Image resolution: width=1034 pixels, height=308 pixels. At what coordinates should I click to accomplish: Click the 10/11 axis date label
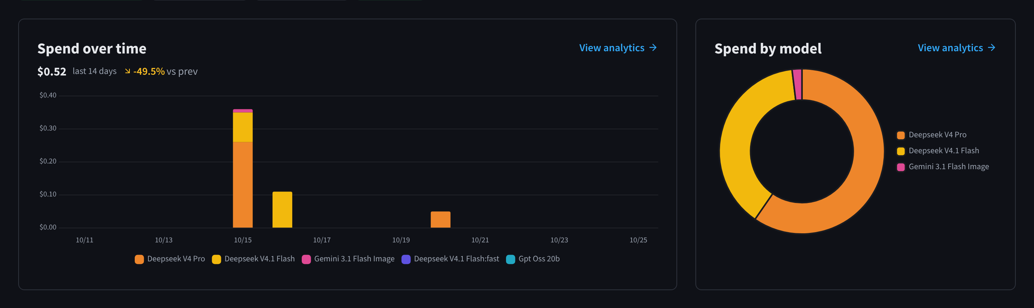85,240
